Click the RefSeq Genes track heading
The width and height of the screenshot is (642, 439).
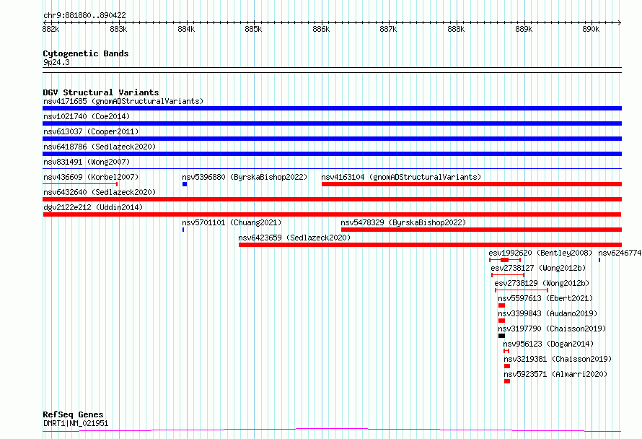(73, 414)
